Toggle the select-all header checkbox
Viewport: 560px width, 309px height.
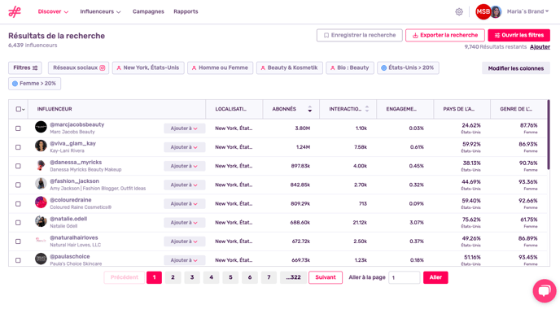click(x=19, y=109)
